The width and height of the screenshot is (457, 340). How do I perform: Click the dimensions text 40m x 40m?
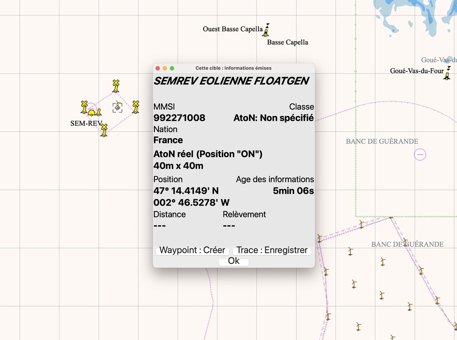coord(179,166)
